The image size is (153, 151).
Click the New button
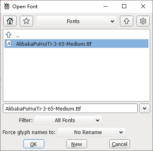pos(77,144)
